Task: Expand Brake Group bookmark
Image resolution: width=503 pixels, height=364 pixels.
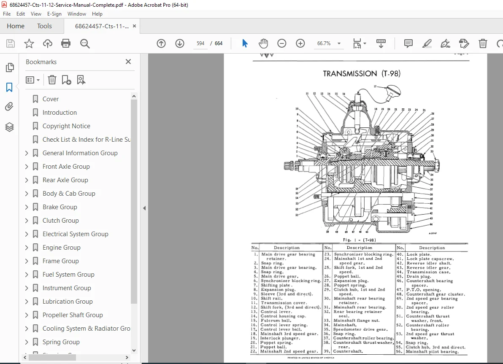Action: (x=27, y=207)
